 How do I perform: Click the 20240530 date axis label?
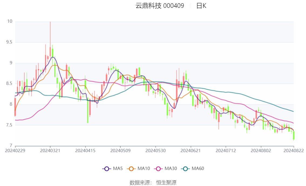(155, 151)
